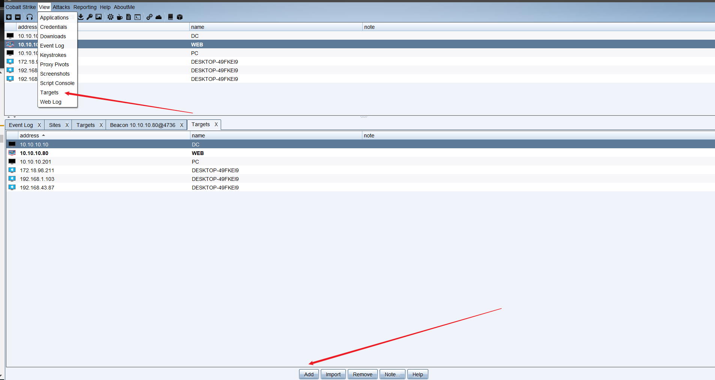Switch to the Beacon 10.10.10.80@4736 tab
Image resolution: width=715 pixels, height=380 pixels.
pos(143,125)
